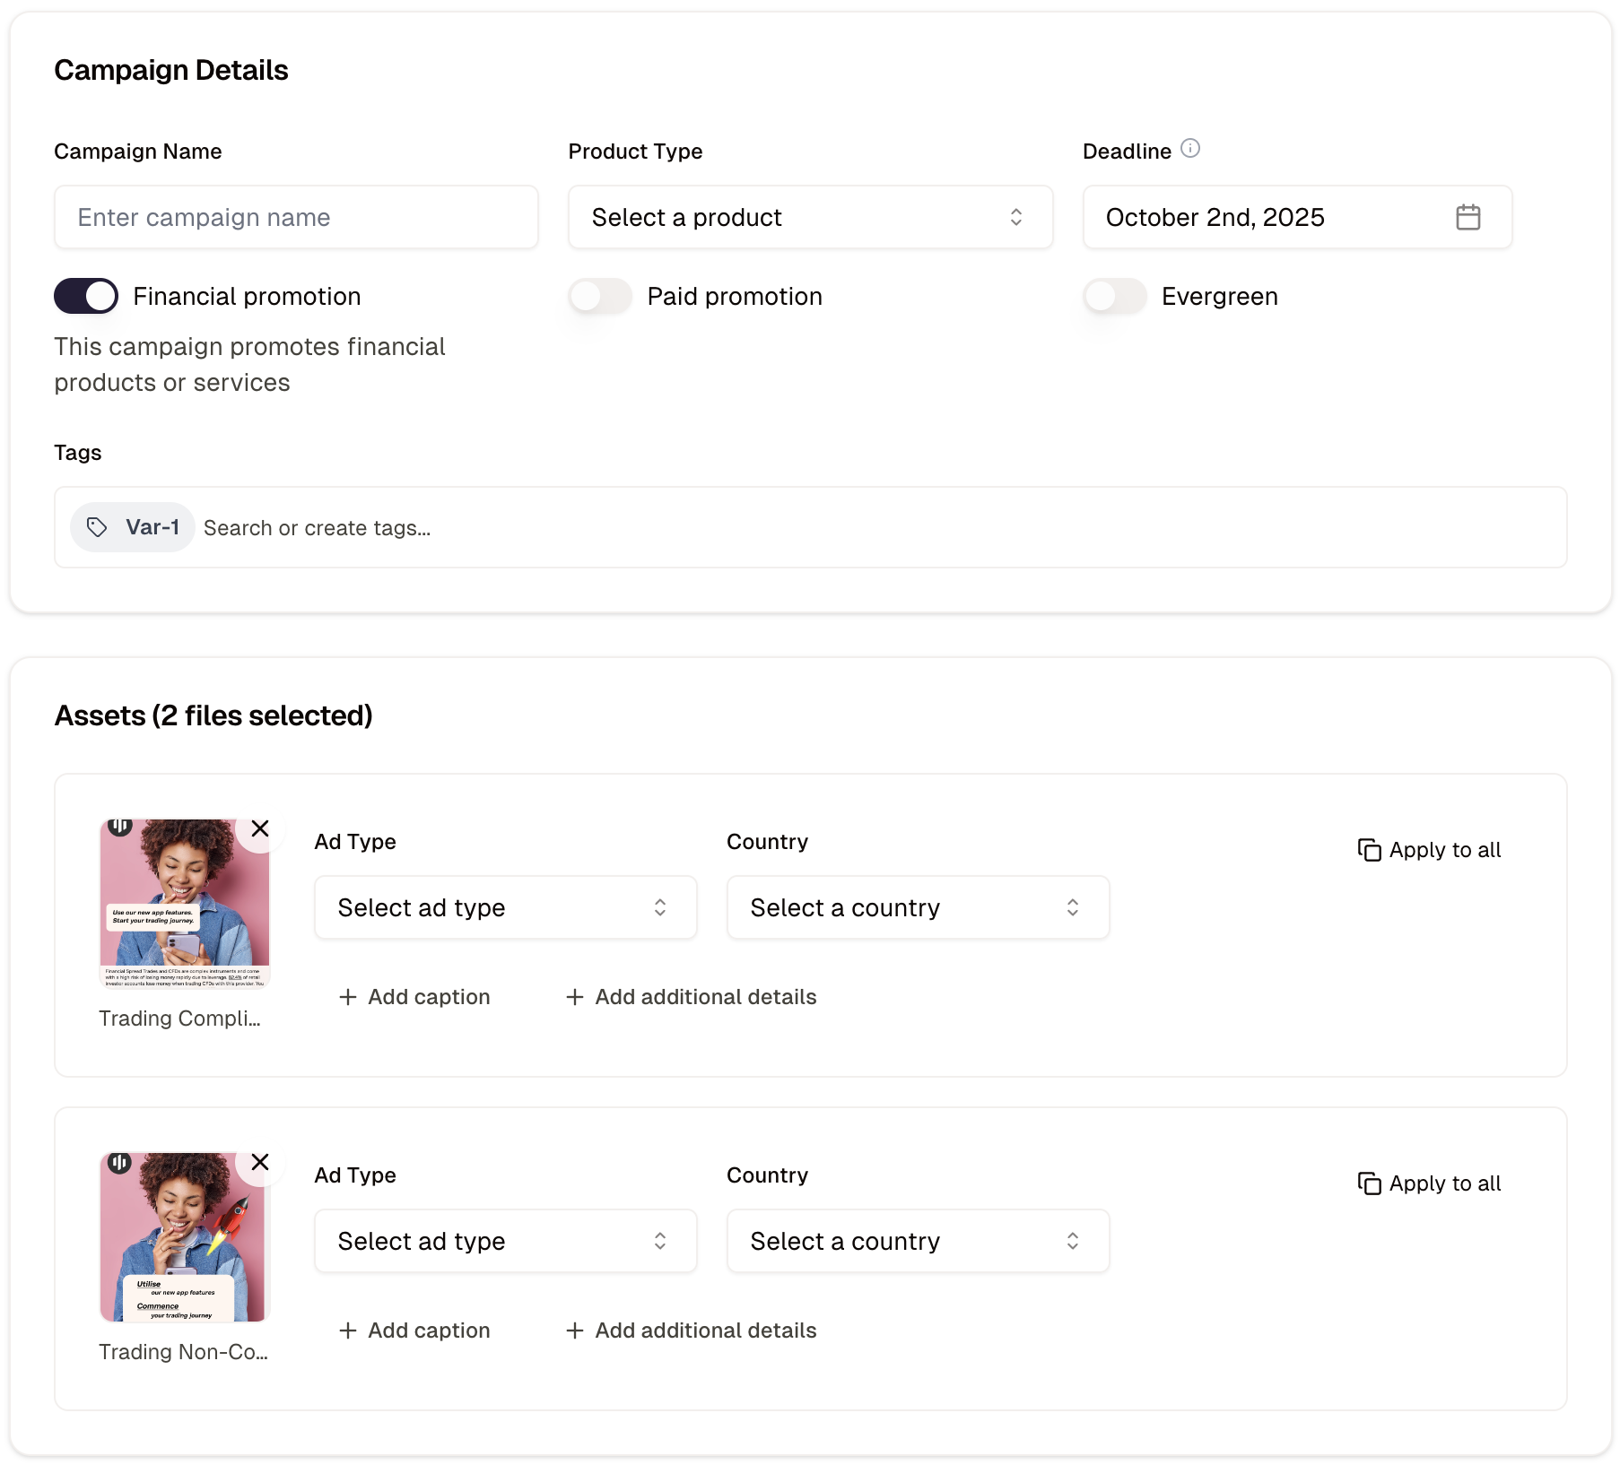Click plus icon of Add additional details, first asset

(575, 997)
